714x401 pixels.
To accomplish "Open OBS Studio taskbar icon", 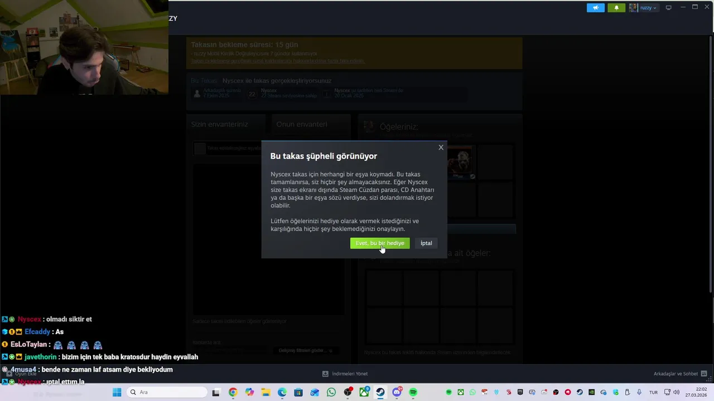I will point(348,392).
